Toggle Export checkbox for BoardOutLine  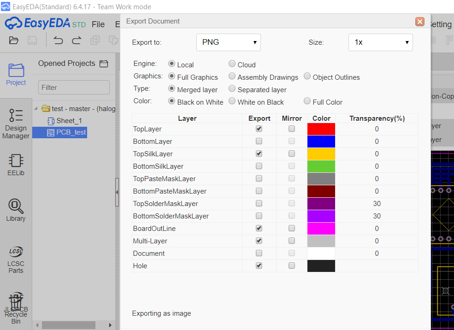[x=259, y=228]
